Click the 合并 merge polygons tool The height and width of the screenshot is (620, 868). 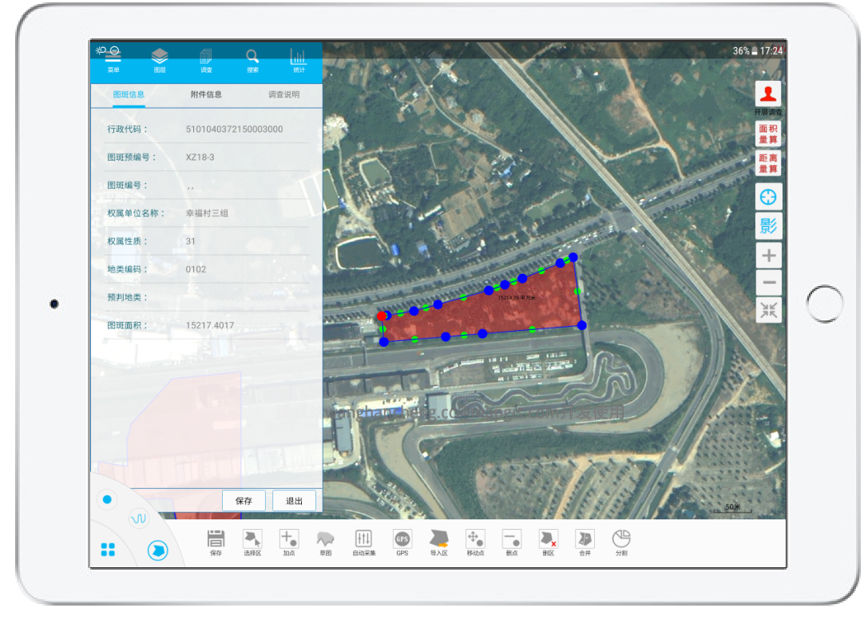pyautogui.click(x=585, y=542)
